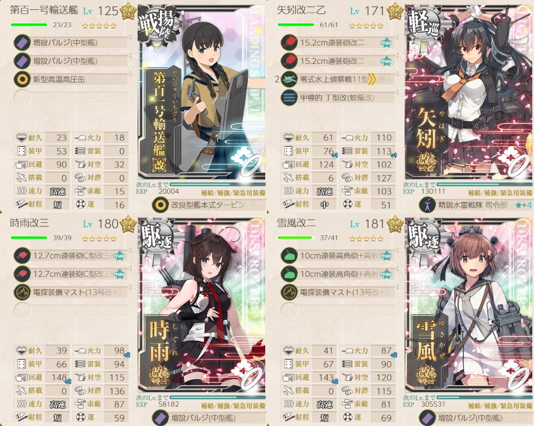
Task: Select 矢矧's 零式水上偵察機11型 seaplane icon
Action: coord(289,80)
